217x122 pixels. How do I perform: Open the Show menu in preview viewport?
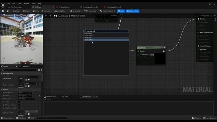click(x=24, y=16)
